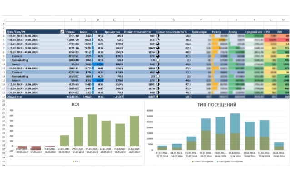290x181 pixels.
Task: Select row header 19
Action: pos(4,97)
